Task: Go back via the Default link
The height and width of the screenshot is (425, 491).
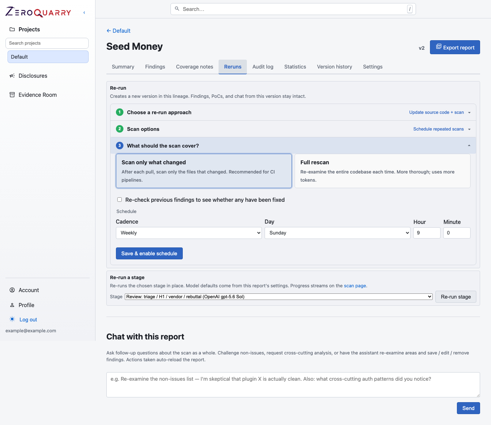Action: (118, 31)
